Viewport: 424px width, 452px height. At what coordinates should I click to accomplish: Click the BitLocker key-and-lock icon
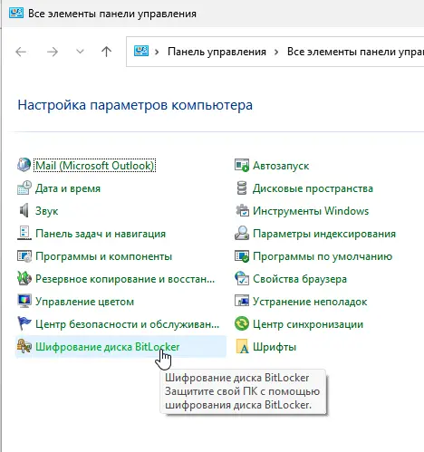24,346
